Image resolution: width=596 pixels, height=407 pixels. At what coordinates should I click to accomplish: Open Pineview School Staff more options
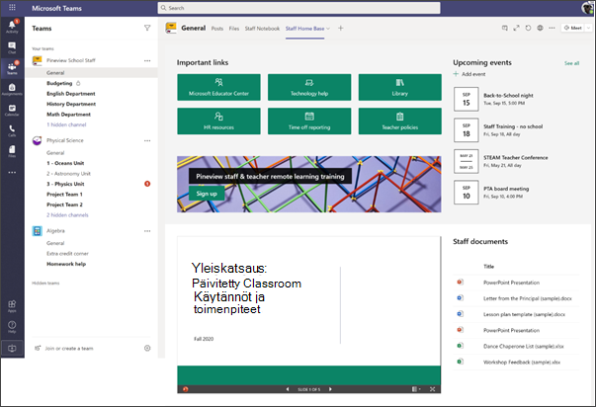click(x=147, y=61)
